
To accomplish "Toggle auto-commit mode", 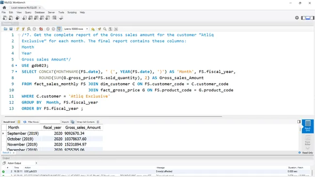I will (59, 29).
